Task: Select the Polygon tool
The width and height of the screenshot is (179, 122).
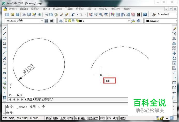Action: 4,43
